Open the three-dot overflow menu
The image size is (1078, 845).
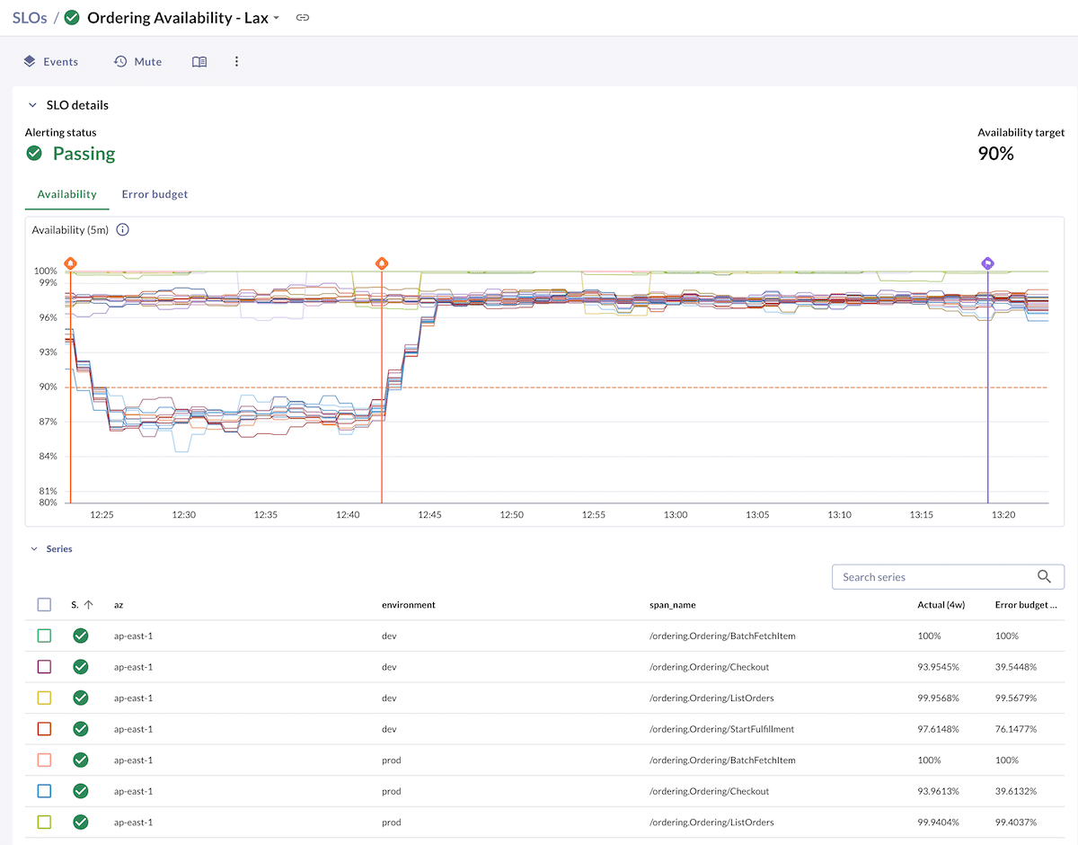tap(236, 61)
